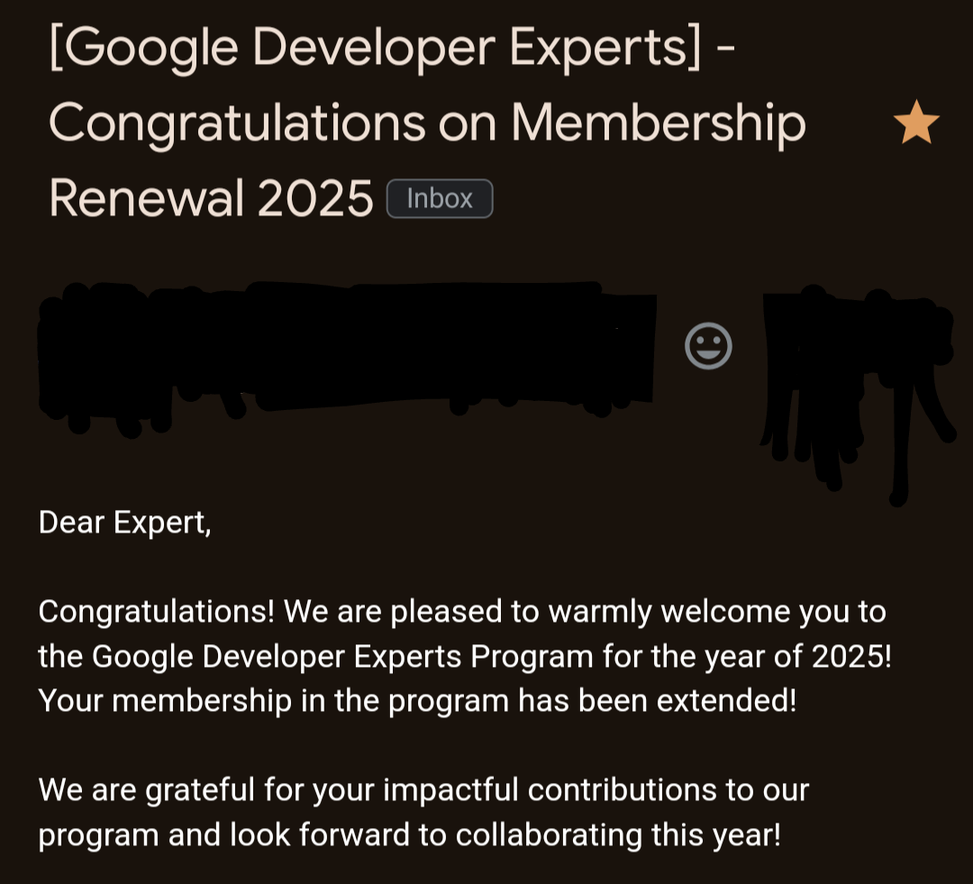Click the '[Google Developer Experts] -' subject line
Image resolution: width=973 pixels, height=884 pixels.
(392, 49)
